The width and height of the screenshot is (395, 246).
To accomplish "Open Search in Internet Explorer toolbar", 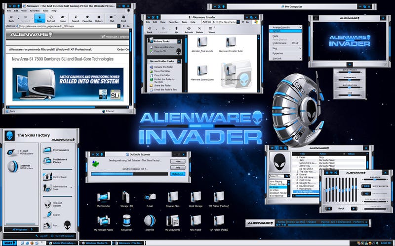I will tap(76, 18).
